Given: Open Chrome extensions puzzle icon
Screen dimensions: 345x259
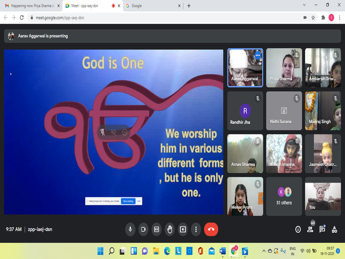Looking at the screenshot, I should click(x=323, y=18).
